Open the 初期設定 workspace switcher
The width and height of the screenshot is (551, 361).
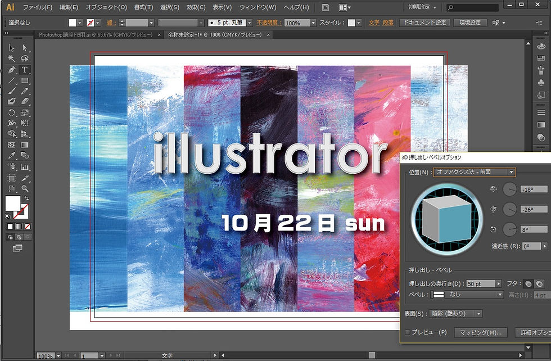(x=422, y=7)
